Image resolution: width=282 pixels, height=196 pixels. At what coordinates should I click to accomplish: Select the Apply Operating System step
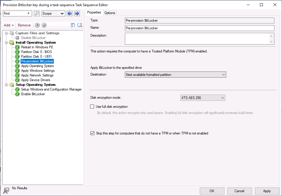(x=37, y=66)
